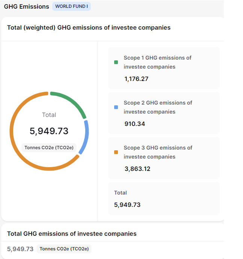Image resolution: width=243 pixels, height=259 pixels.
Task: Click the 1,176.27 Scope 1 value
Action: click(136, 79)
